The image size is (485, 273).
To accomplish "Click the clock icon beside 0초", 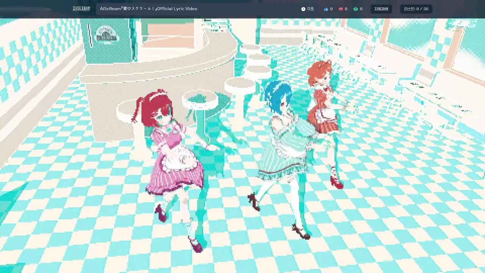I will [x=303, y=9].
